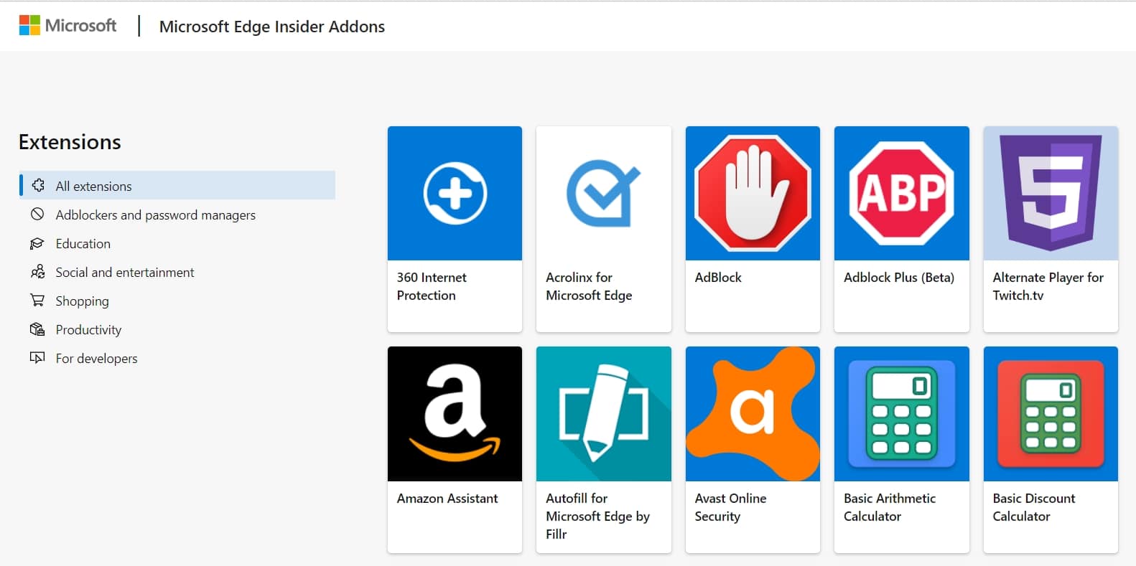Open the Microsoft Edge Insider Addons heading link
Image resolution: width=1136 pixels, height=566 pixels.
[272, 27]
